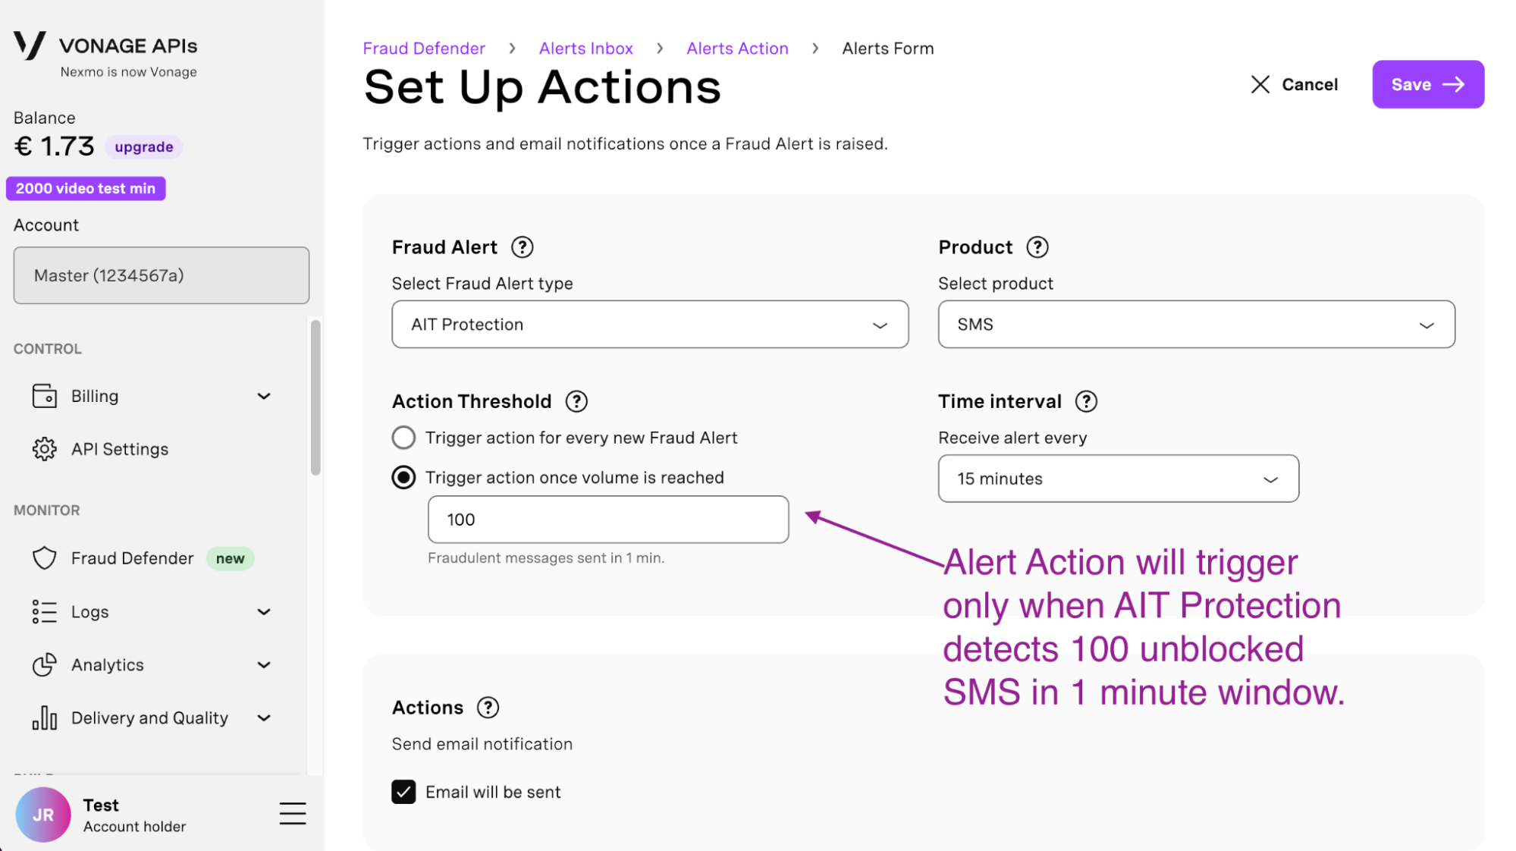
Task: Open the Select Fraud Alert type dropdown
Action: coord(649,324)
